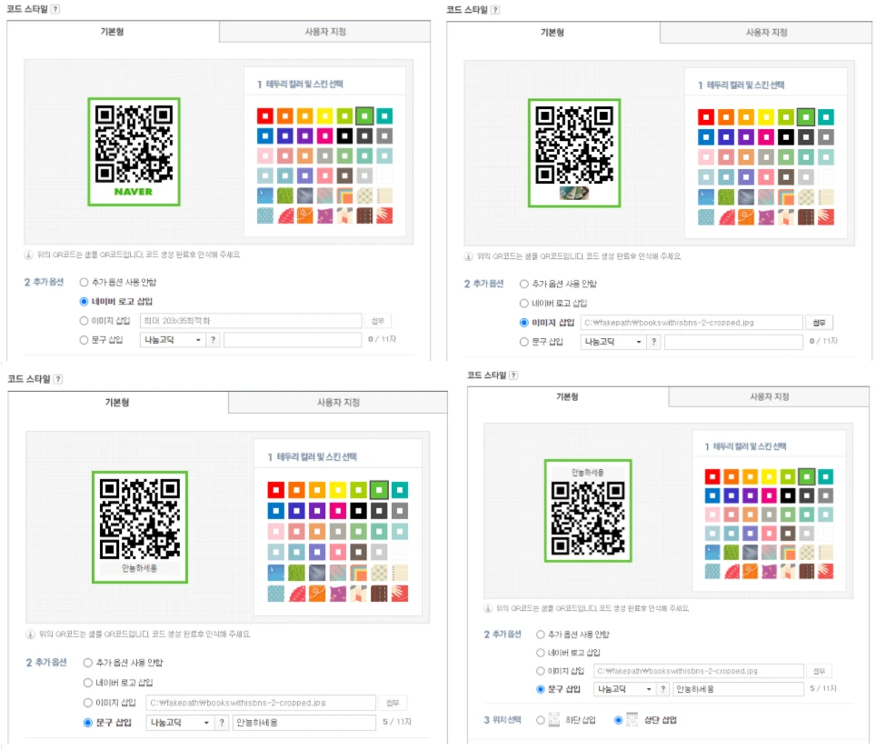Pick the striped skin in bottom-right panel
This screenshot has width=876, height=750.
(769, 552)
